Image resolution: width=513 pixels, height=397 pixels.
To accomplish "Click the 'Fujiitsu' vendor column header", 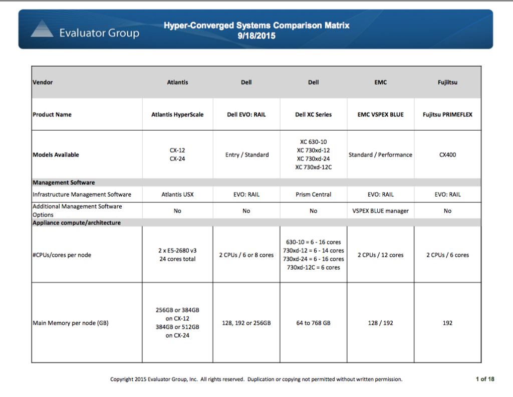I will tap(447, 82).
